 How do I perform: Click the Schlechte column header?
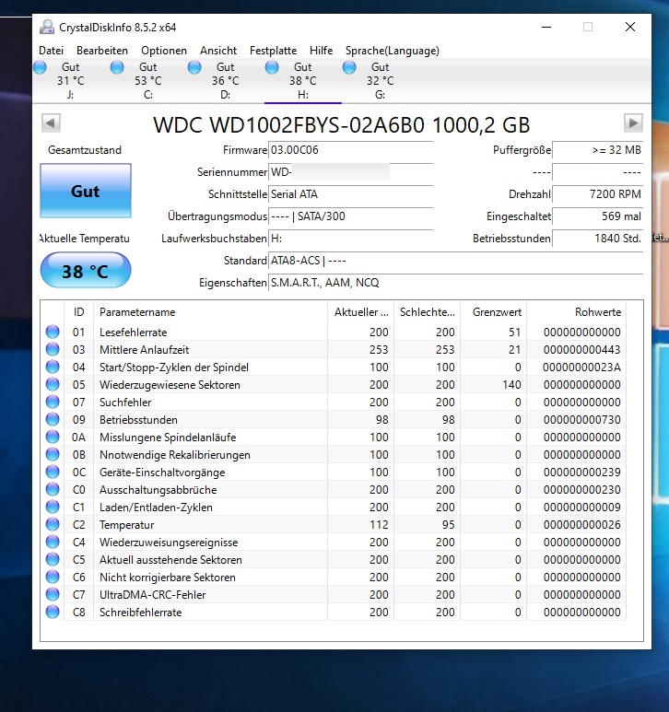coord(427,312)
